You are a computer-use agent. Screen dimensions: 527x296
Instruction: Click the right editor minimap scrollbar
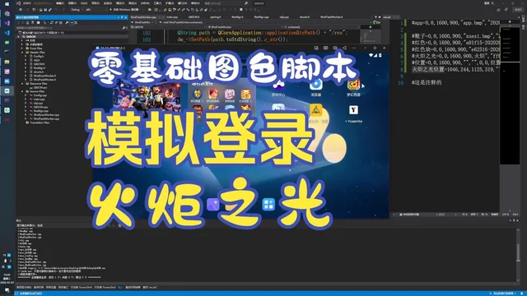tap(510, 95)
